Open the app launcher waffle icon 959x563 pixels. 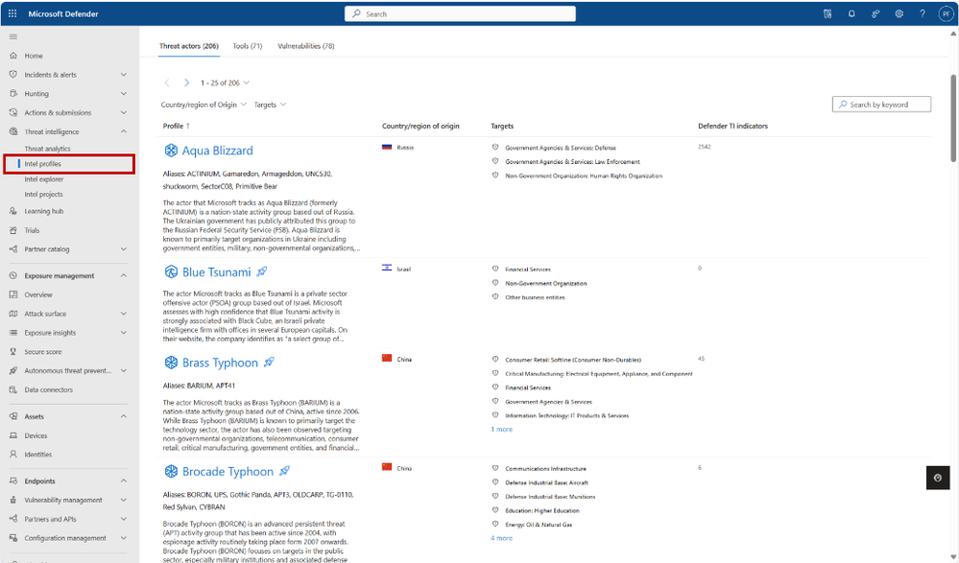pos(12,13)
